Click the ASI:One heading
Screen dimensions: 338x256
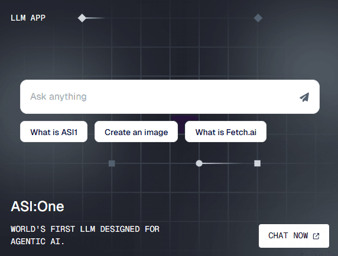coord(37,206)
